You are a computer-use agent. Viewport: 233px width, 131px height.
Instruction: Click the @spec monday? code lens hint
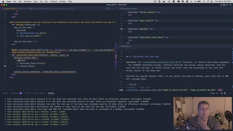tap(63, 22)
